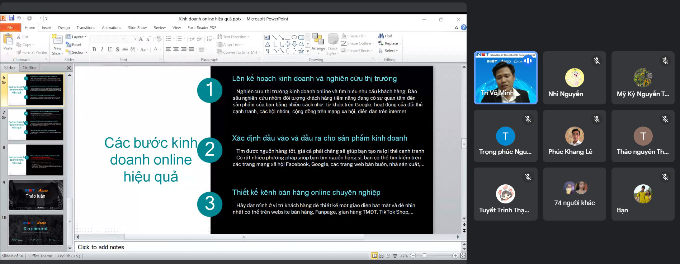Toggle Center text alignment
680x264 pixels.
tap(176, 49)
